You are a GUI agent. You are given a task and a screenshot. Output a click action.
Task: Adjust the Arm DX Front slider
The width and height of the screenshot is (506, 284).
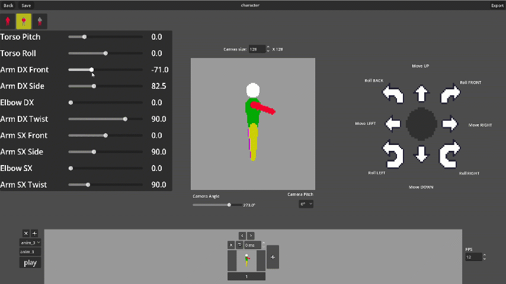(x=105, y=70)
